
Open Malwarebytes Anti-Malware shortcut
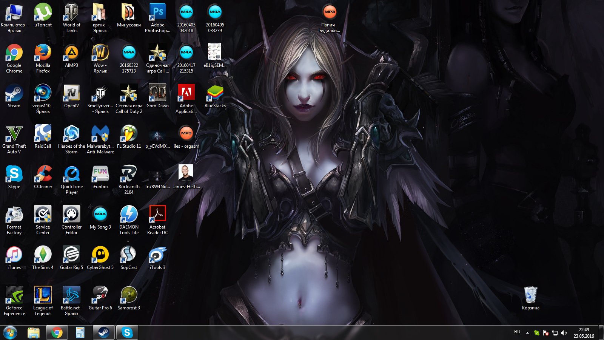click(x=100, y=133)
